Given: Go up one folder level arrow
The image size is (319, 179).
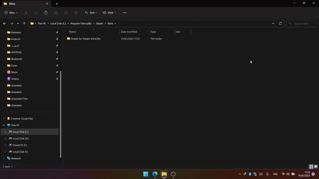Looking at the screenshot, I should pyautogui.click(x=24, y=23).
